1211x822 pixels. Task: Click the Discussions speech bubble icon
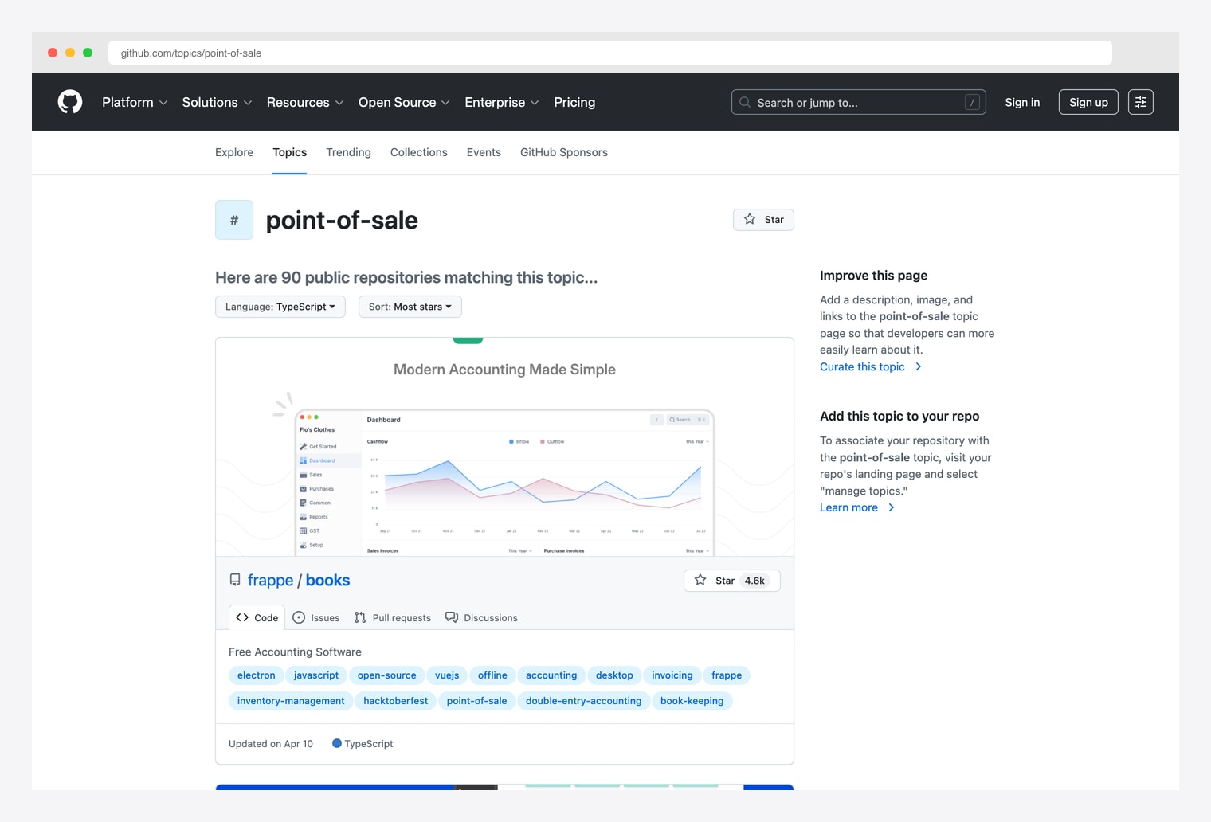(452, 617)
